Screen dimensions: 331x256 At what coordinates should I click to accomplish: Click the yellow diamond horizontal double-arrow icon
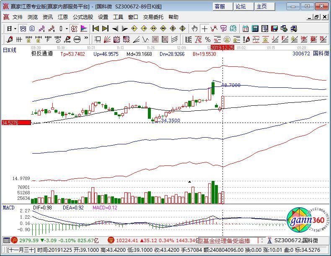click(x=154, y=29)
